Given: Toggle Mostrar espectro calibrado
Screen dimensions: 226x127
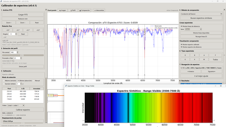Looking at the screenshot, I should pos(190,44).
